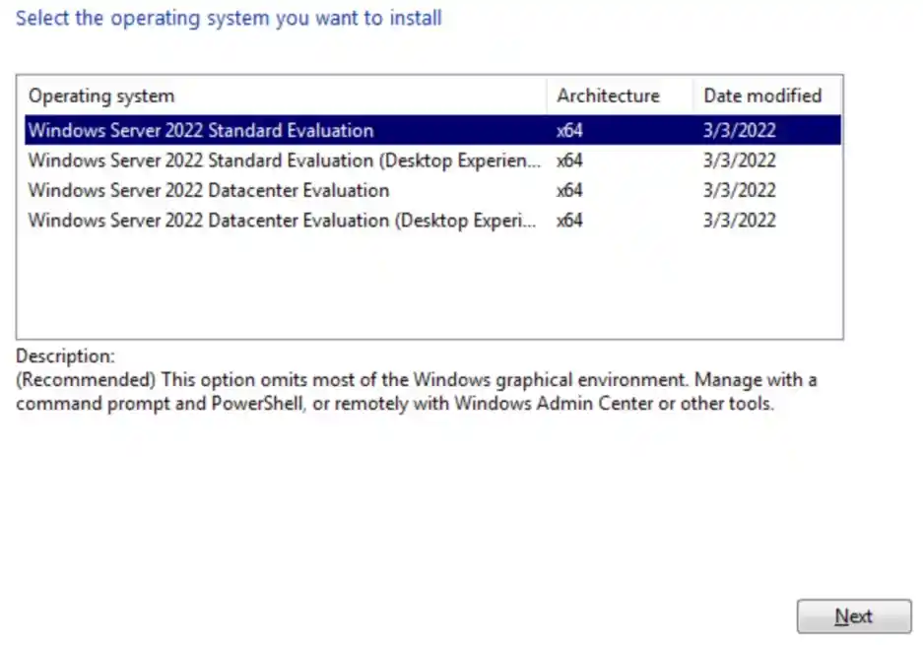
Task: Select Windows Server 2022 Datacenter Evaluation
Action: [x=208, y=190]
